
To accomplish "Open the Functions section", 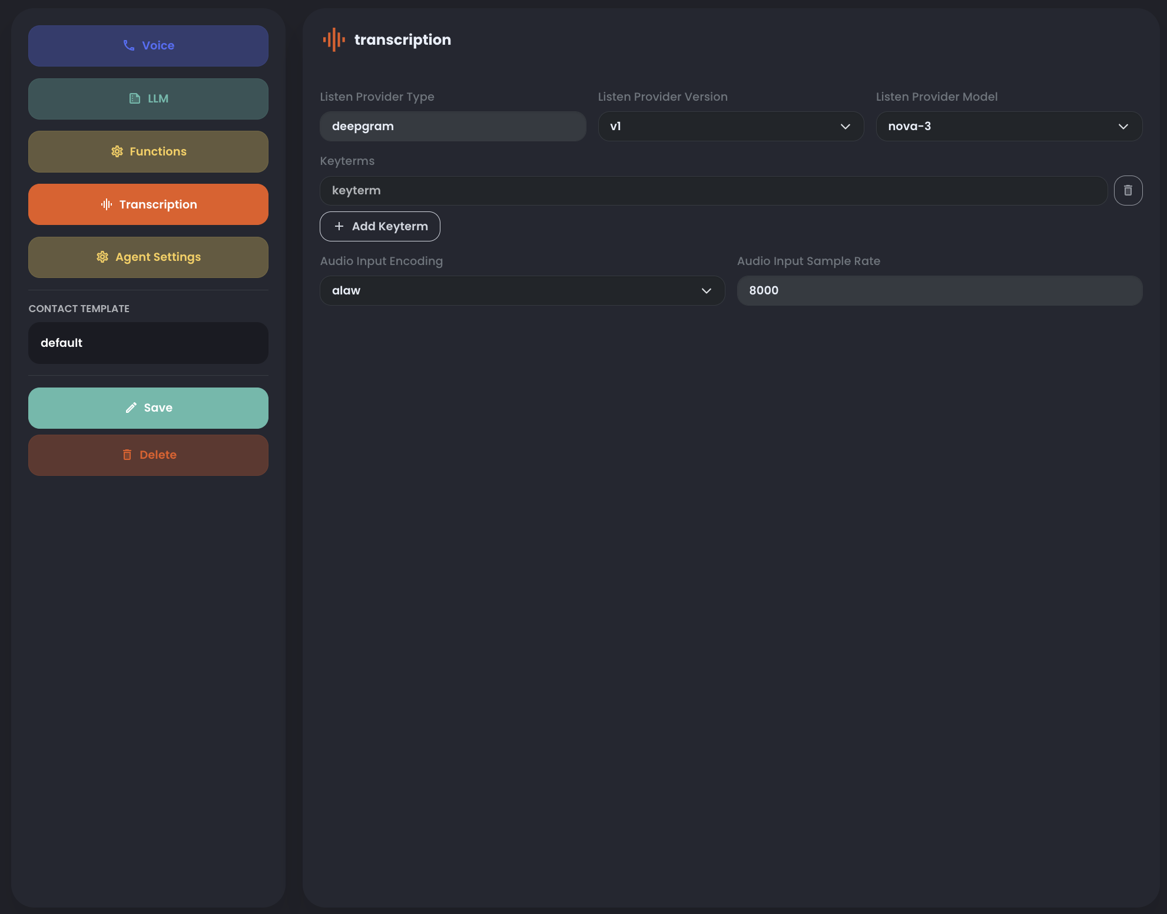I will click(x=148, y=152).
